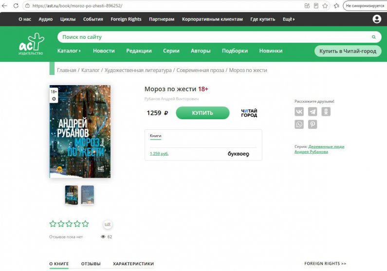This screenshot has width=387, height=271.
Task: Go to the Серии section
Action: (x=171, y=51)
